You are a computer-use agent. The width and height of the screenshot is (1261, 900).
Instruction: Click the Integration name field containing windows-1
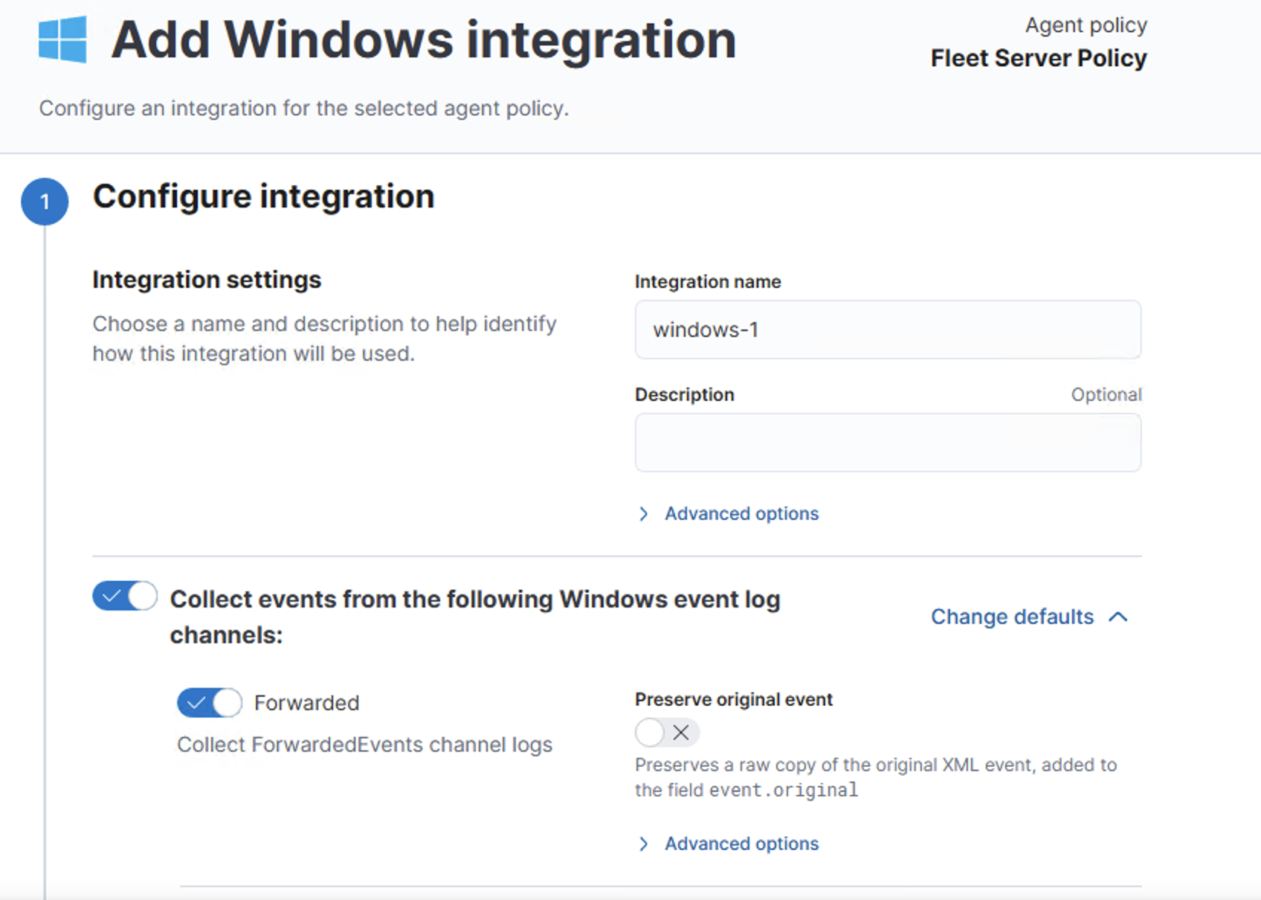pyautogui.click(x=888, y=330)
